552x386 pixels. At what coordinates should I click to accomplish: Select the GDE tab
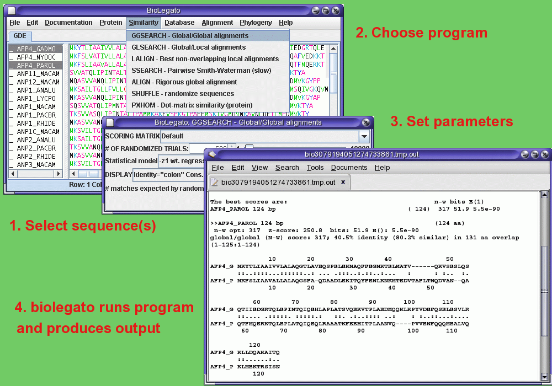pyautogui.click(x=20, y=36)
